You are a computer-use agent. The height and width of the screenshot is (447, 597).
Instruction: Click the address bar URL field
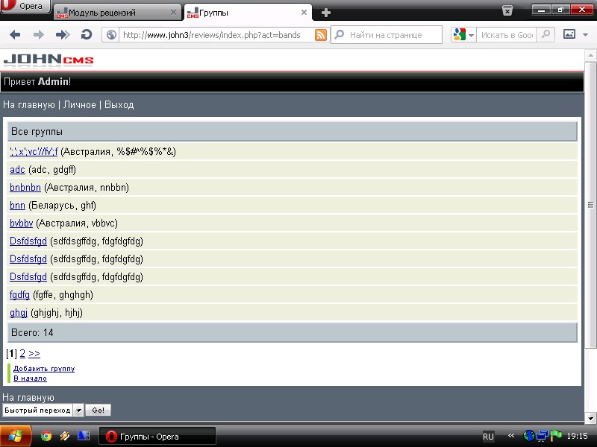pyautogui.click(x=216, y=35)
